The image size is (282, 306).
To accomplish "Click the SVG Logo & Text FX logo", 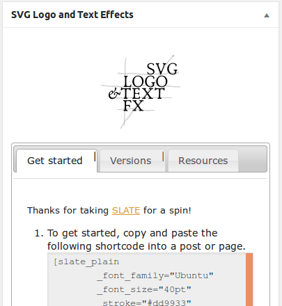I will click(141, 92).
